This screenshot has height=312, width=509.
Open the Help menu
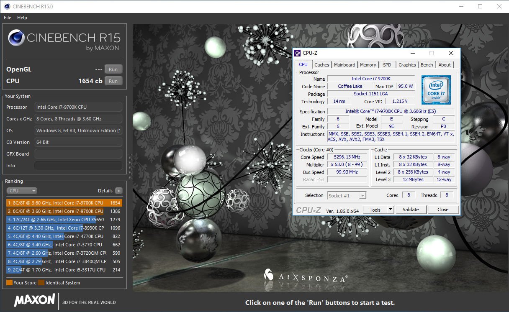pyautogui.click(x=22, y=18)
